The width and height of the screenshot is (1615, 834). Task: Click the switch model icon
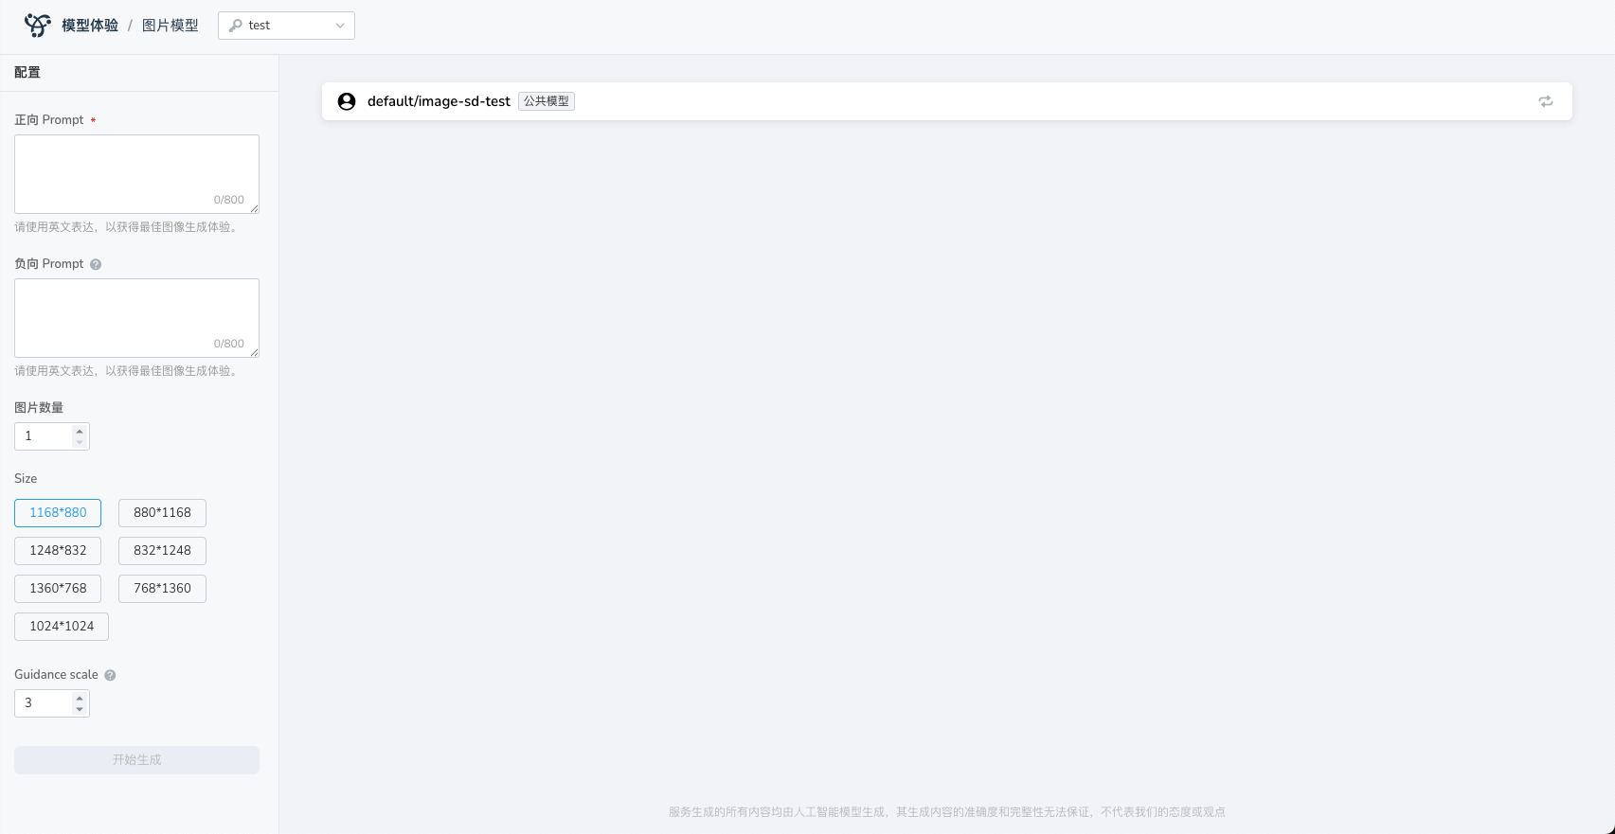[1545, 101]
